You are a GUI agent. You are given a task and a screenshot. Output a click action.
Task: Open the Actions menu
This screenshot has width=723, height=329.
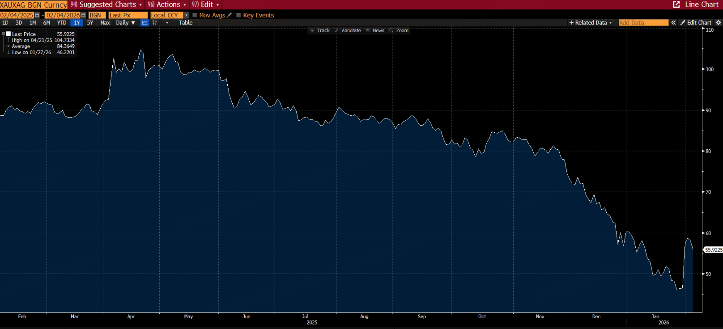(167, 4)
